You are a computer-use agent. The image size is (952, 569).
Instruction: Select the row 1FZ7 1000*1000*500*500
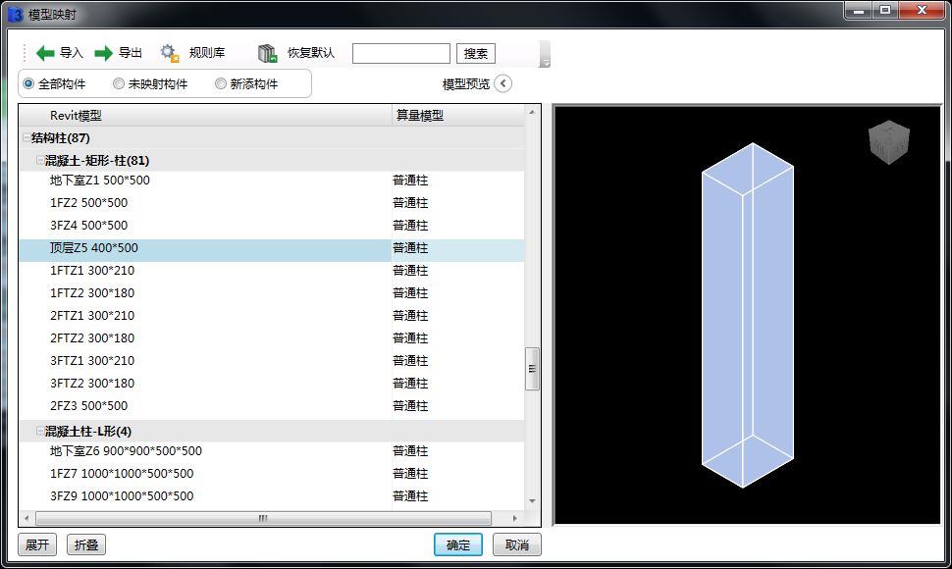[272, 473]
